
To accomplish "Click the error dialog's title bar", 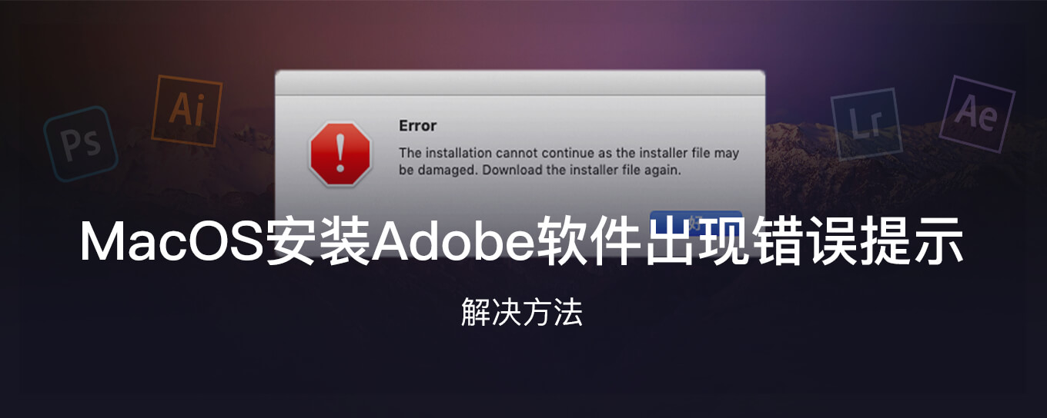I will click(520, 82).
